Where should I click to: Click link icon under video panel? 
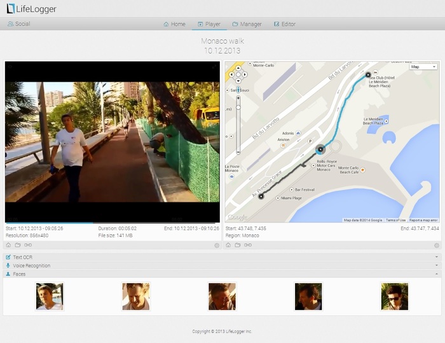(28, 245)
